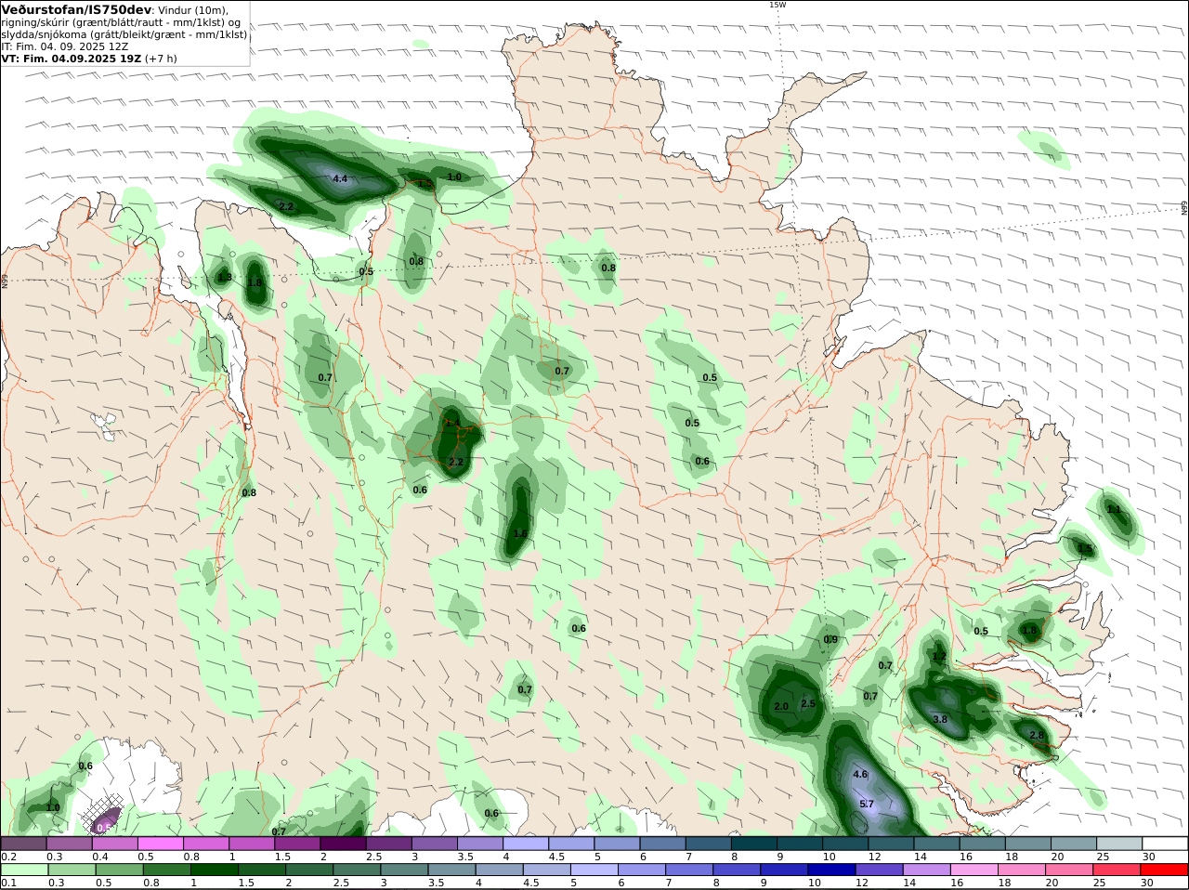Click the 1.3 precipitation value on the map
This screenshot has height=890, width=1189.
click(x=224, y=277)
